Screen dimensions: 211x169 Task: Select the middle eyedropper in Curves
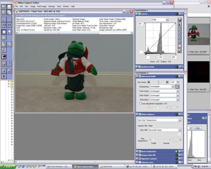180,33
